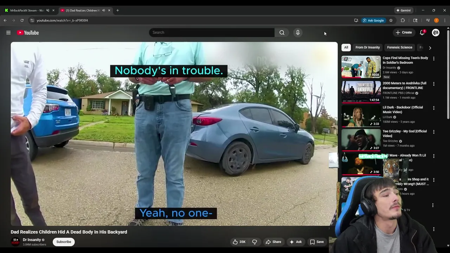Screen dimensions: 450x253
Task: Open the 2000 Meters to Andriivka thumbnail
Action: pyautogui.click(x=361, y=92)
